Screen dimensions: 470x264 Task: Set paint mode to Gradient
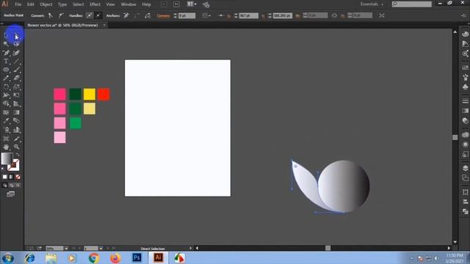click(x=12, y=177)
